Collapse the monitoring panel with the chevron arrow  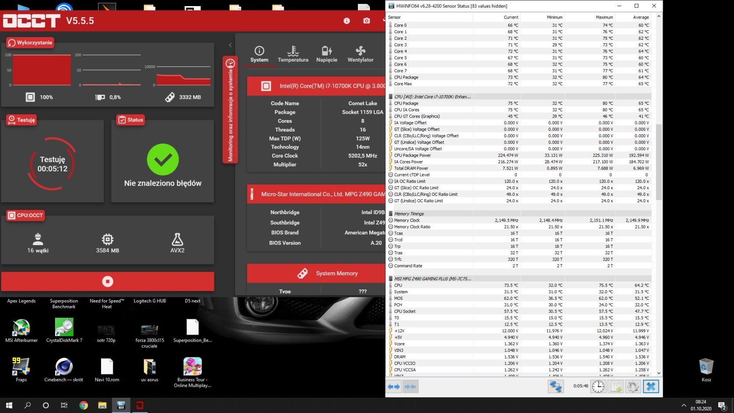point(230,45)
